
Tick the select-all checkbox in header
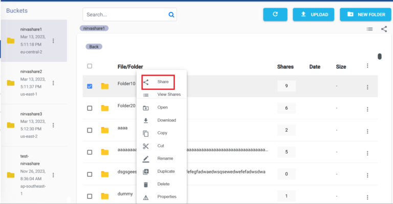coord(90,66)
